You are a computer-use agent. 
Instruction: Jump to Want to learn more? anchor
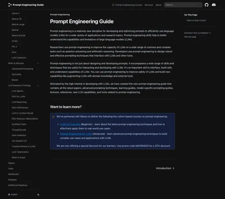click(196, 20)
